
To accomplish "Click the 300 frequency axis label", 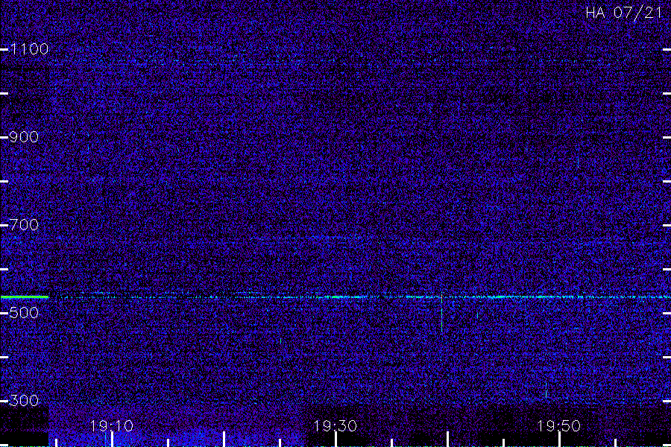I will point(24,401).
